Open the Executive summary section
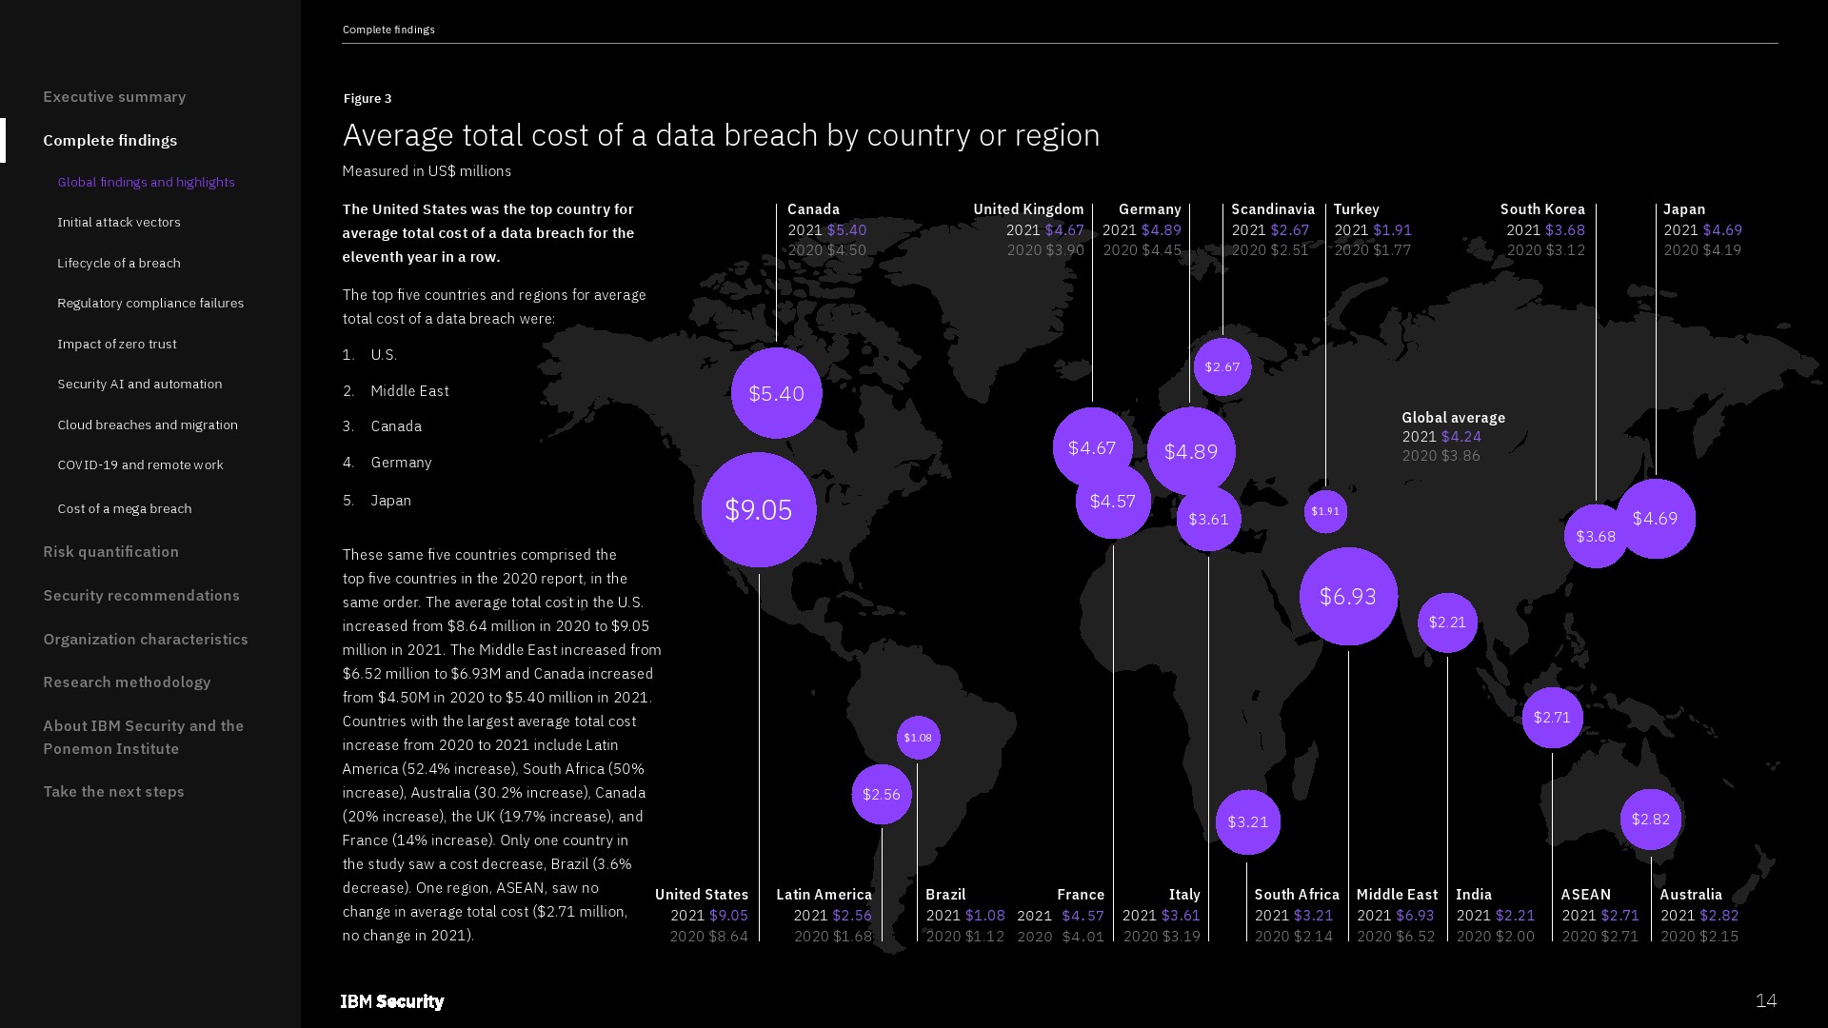This screenshot has height=1028, width=1828. pyautogui.click(x=114, y=97)
